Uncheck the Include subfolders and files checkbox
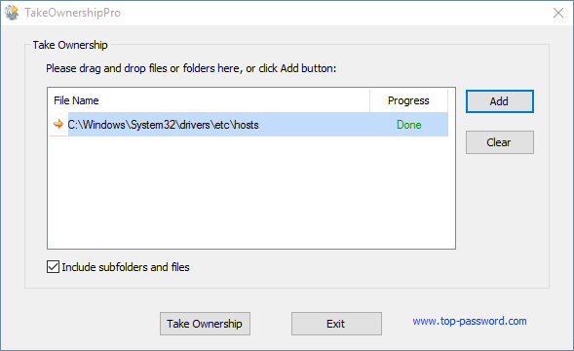 click(53, 267)
